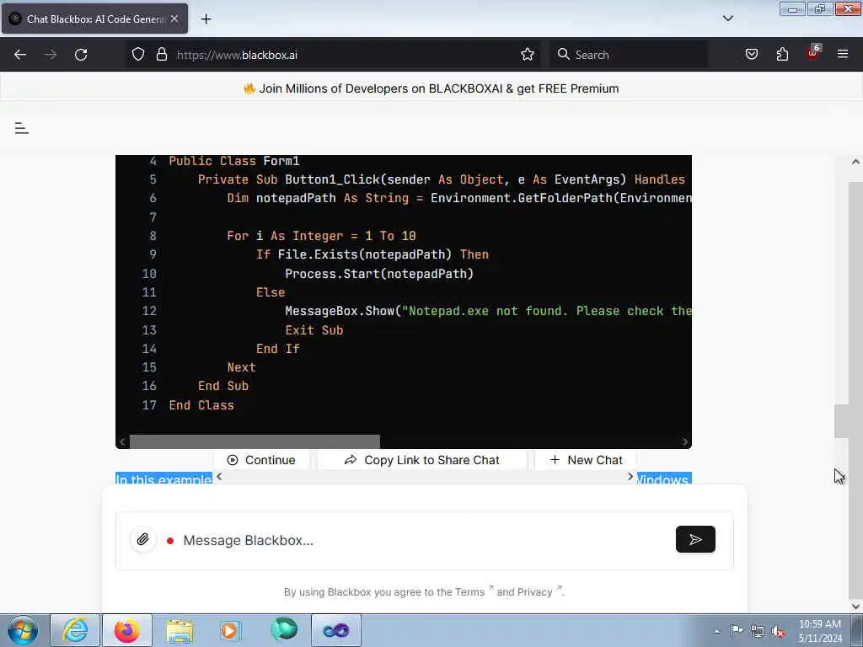Screen dimensions: 863x647
Task: Open the media player taskbar icon
Action: 231,630
